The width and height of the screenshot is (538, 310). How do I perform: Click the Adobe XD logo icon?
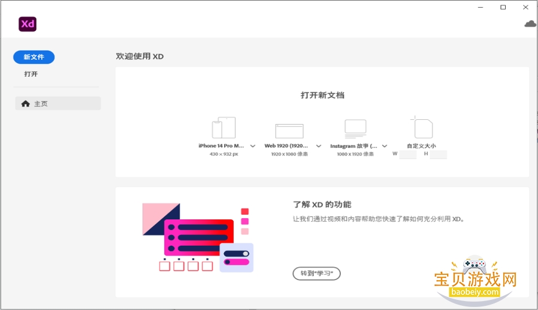27,24
